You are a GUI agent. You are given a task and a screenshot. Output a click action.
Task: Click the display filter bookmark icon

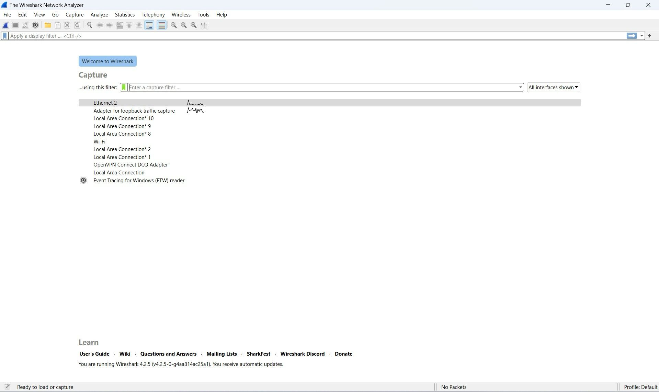pyautogui.click(x=5, y=36)
